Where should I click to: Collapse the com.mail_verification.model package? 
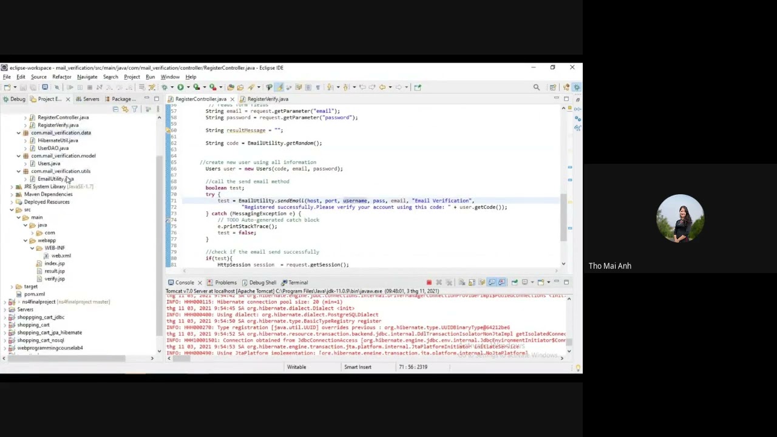(19, 155)
